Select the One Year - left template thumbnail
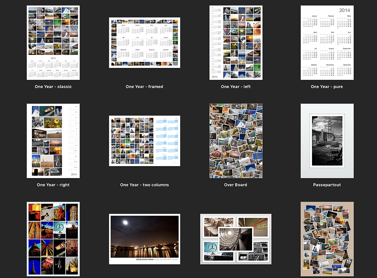377x278 pixels. click(236, 43)
